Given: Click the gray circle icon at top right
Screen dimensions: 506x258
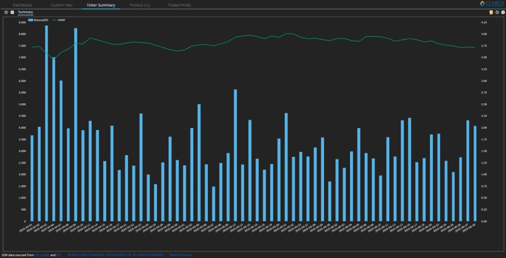Looking at the screenshot, I should [x=497, y=11].
